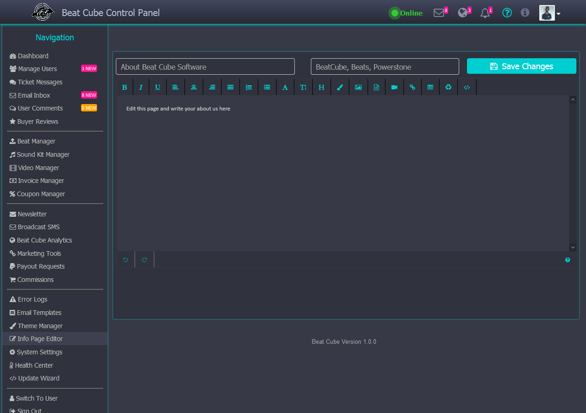Open bell alerts icon in header
586x413 pixels.
tap(485, 13)
